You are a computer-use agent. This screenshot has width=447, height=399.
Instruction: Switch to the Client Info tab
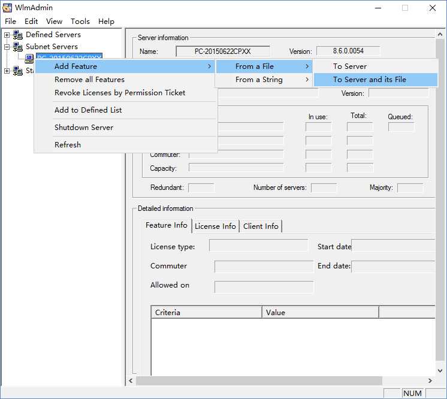coord(261,226)
